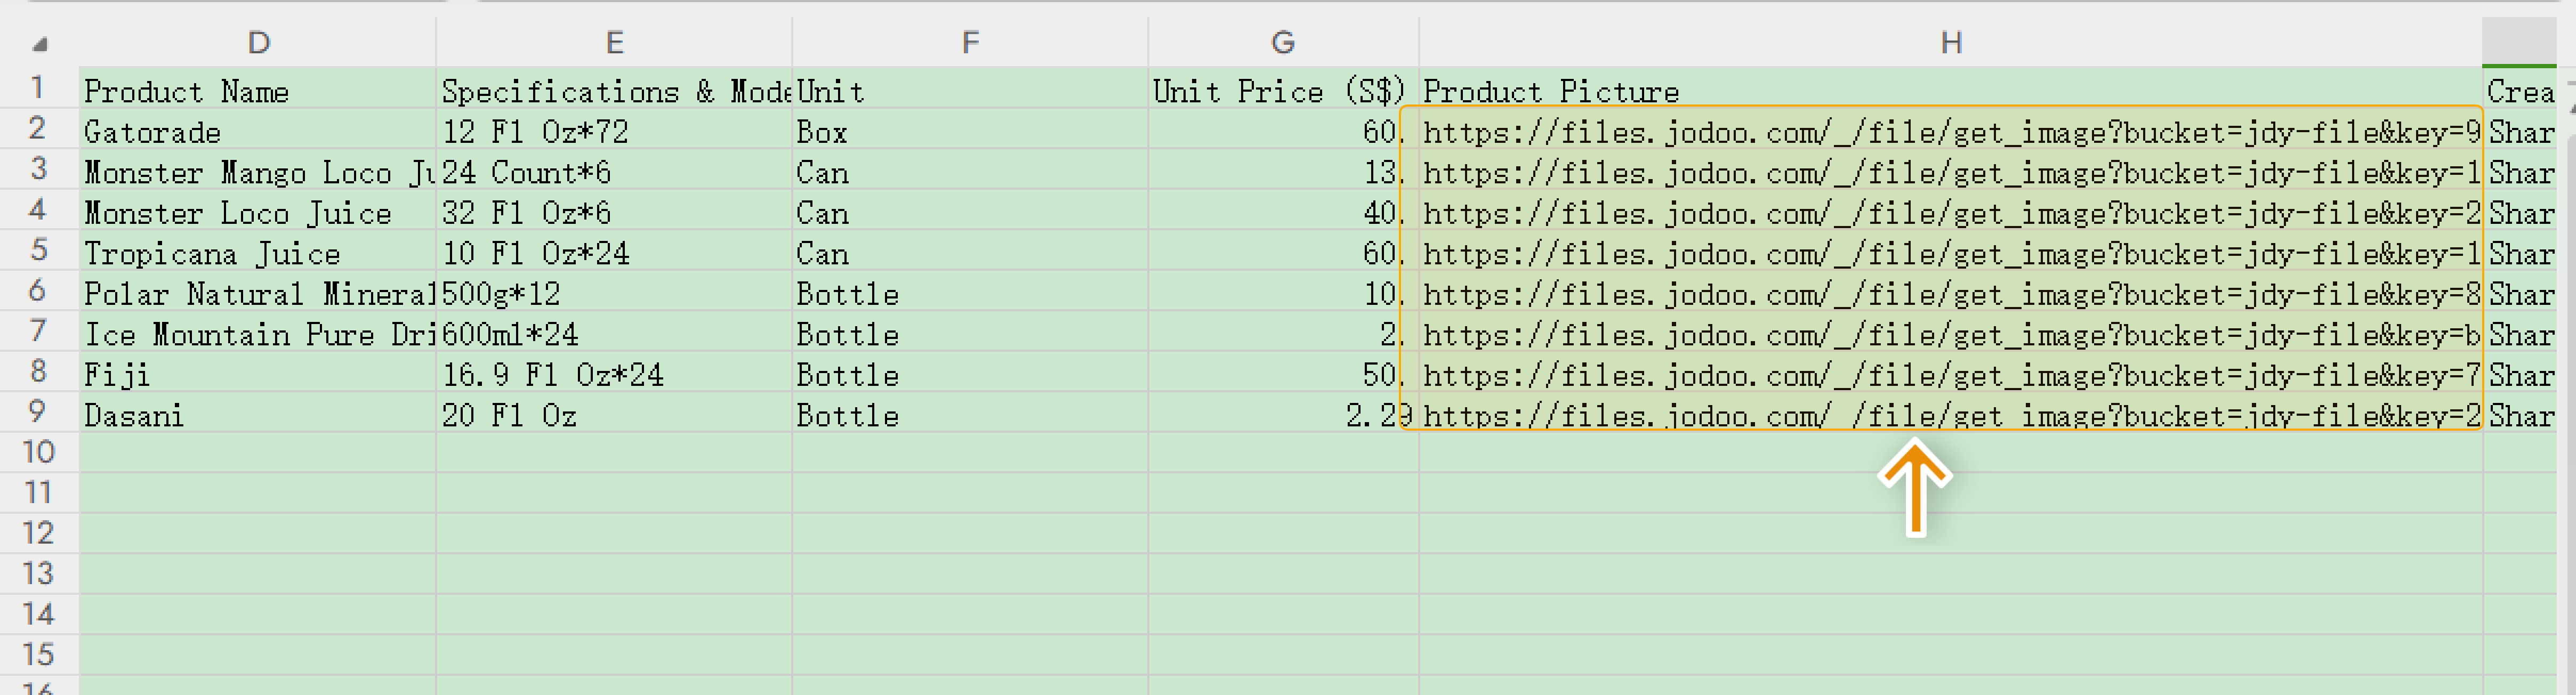Select column F header
2576x695 pixels.
coord(969,42)
